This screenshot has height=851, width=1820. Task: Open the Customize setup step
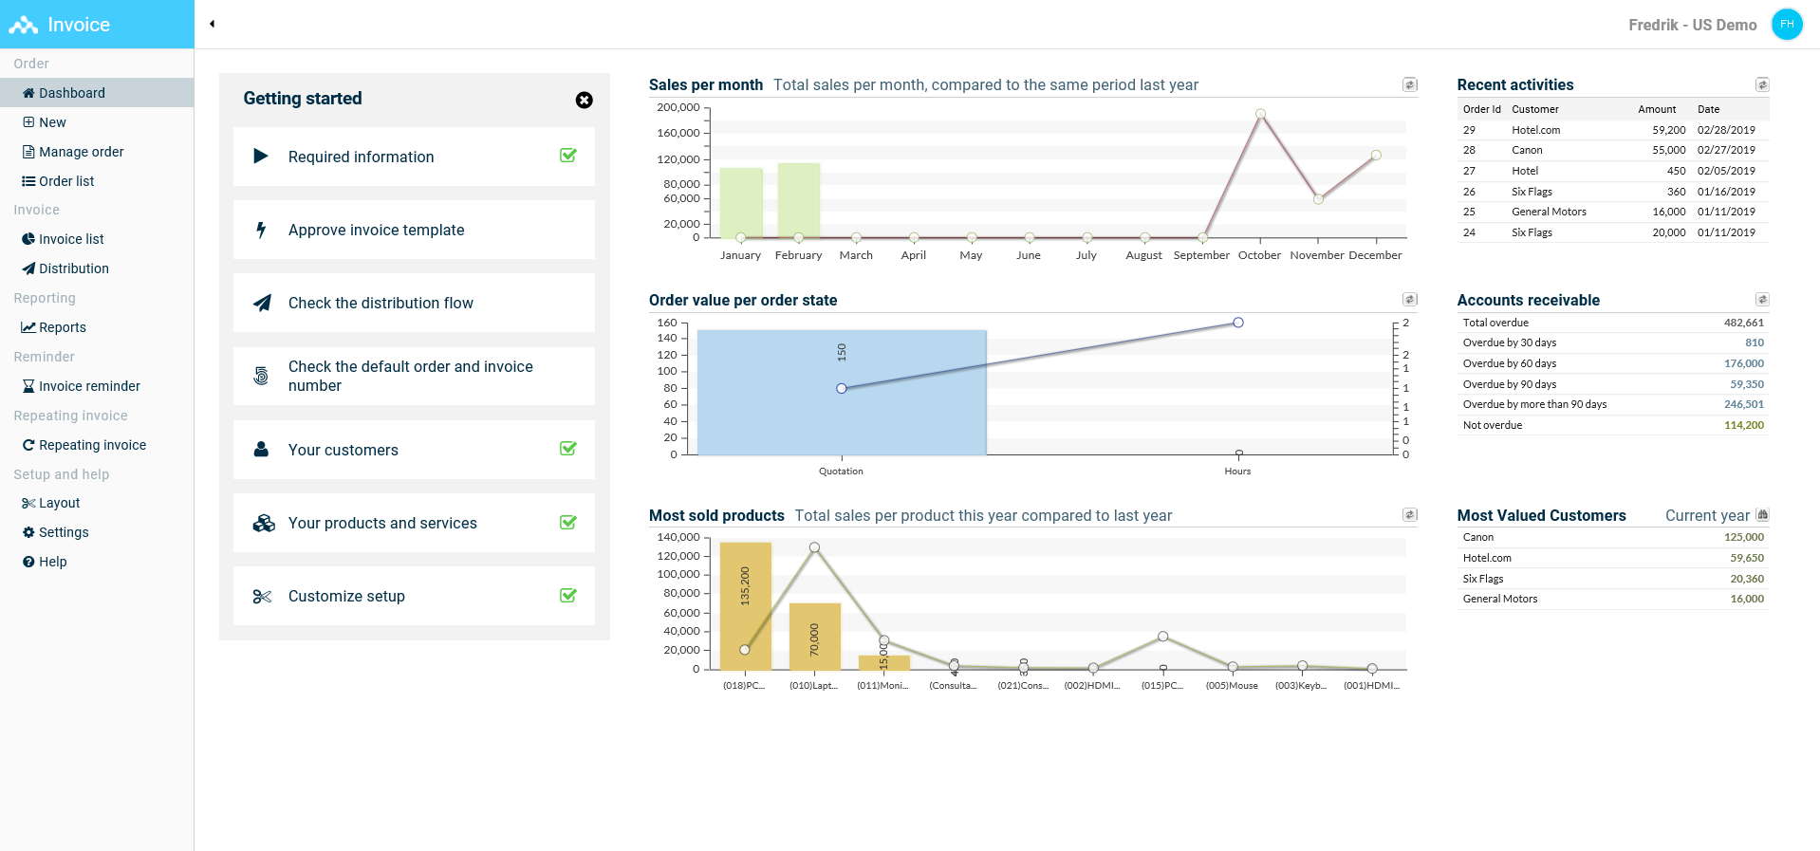pos(414,596)
